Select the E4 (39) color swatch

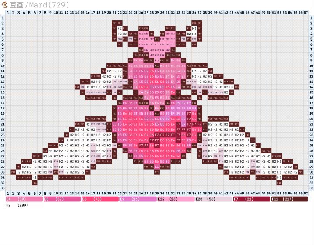24,199
